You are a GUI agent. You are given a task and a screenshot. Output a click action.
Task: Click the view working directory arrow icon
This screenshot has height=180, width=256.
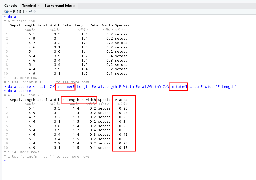click(34, 12)
